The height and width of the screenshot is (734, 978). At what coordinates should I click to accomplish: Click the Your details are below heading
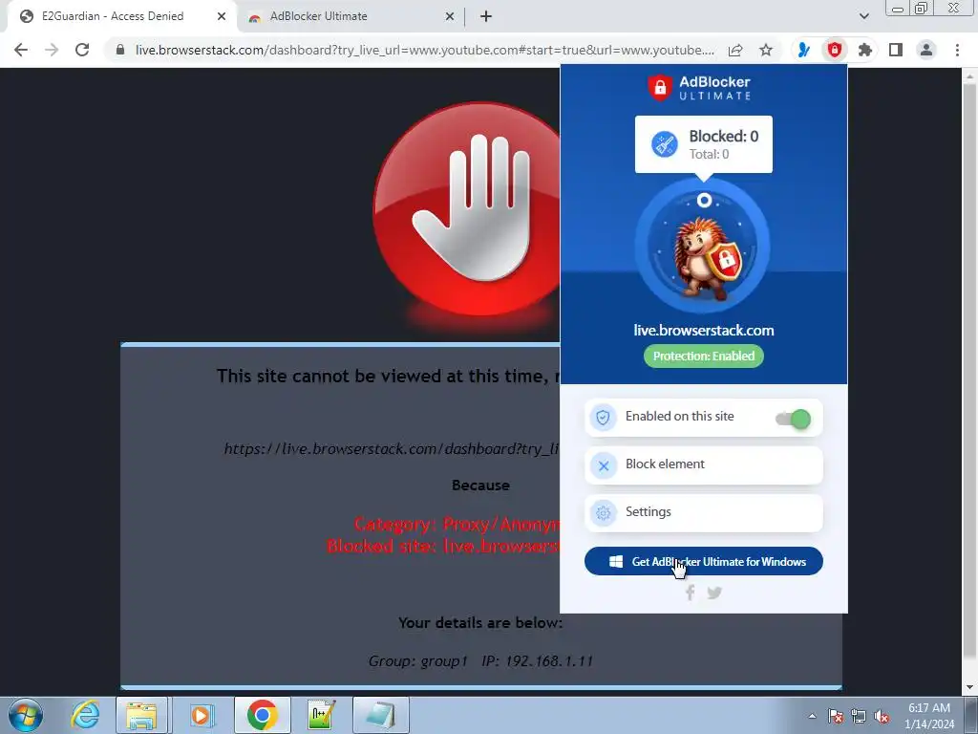point(480,623)
